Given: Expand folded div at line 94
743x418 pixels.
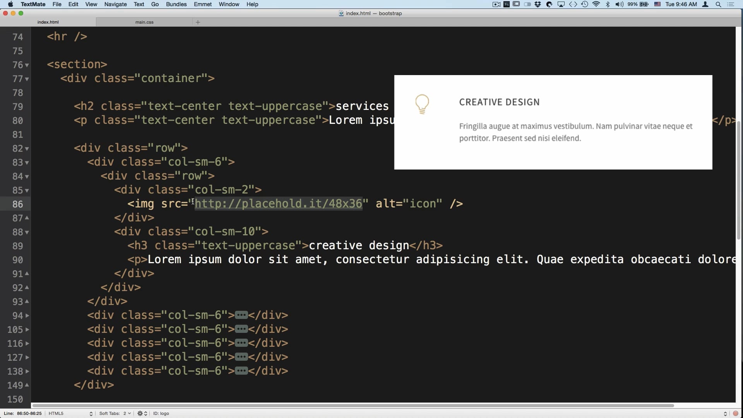Looking at the screenshot, I should [27, 316].
